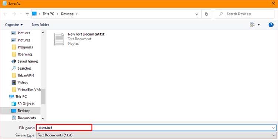The height and width of the screenshot is (139, 278).
Task: Click the Save As title bar notepad icon
Action: pyautogui.click(x=5, y=4)
